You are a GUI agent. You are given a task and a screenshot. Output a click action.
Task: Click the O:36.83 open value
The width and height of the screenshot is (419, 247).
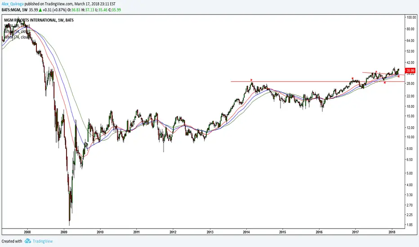tap(74, 10)
